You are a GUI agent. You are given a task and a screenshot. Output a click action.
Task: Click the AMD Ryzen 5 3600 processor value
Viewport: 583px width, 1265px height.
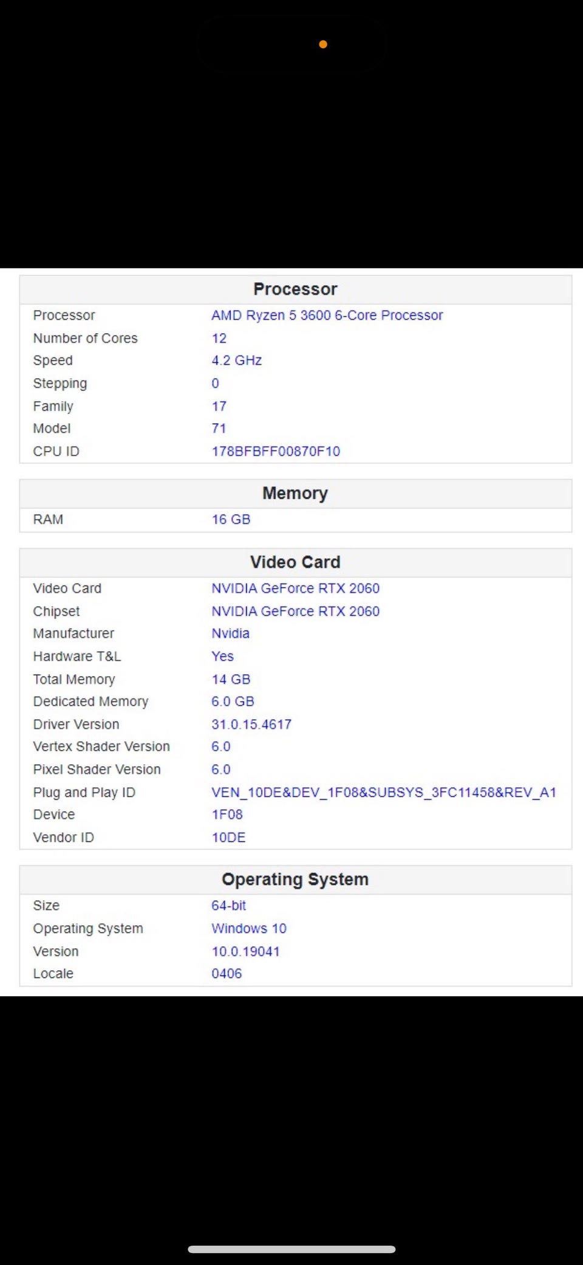click(327, 315)
